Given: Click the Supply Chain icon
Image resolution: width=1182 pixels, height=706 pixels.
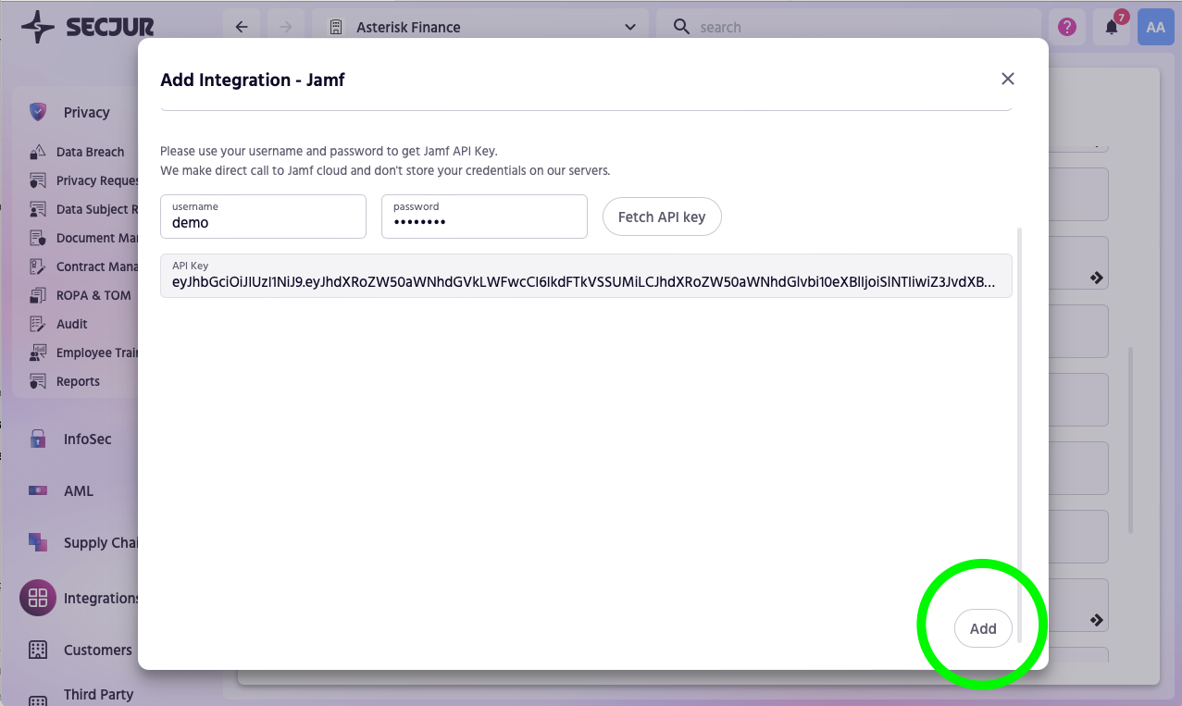Looking at the screenshot, I should (x=38, y=542).
